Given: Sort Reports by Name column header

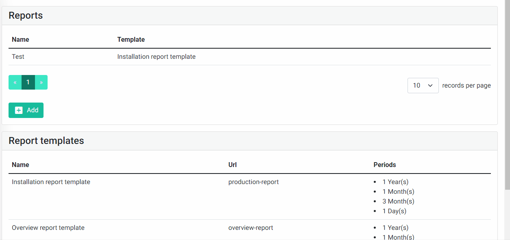Looking at the screenshot, I should [x=20, y=39].
